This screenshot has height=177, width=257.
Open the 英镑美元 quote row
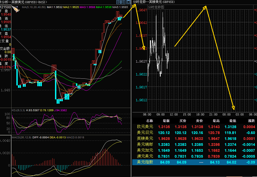pos(145,139)
